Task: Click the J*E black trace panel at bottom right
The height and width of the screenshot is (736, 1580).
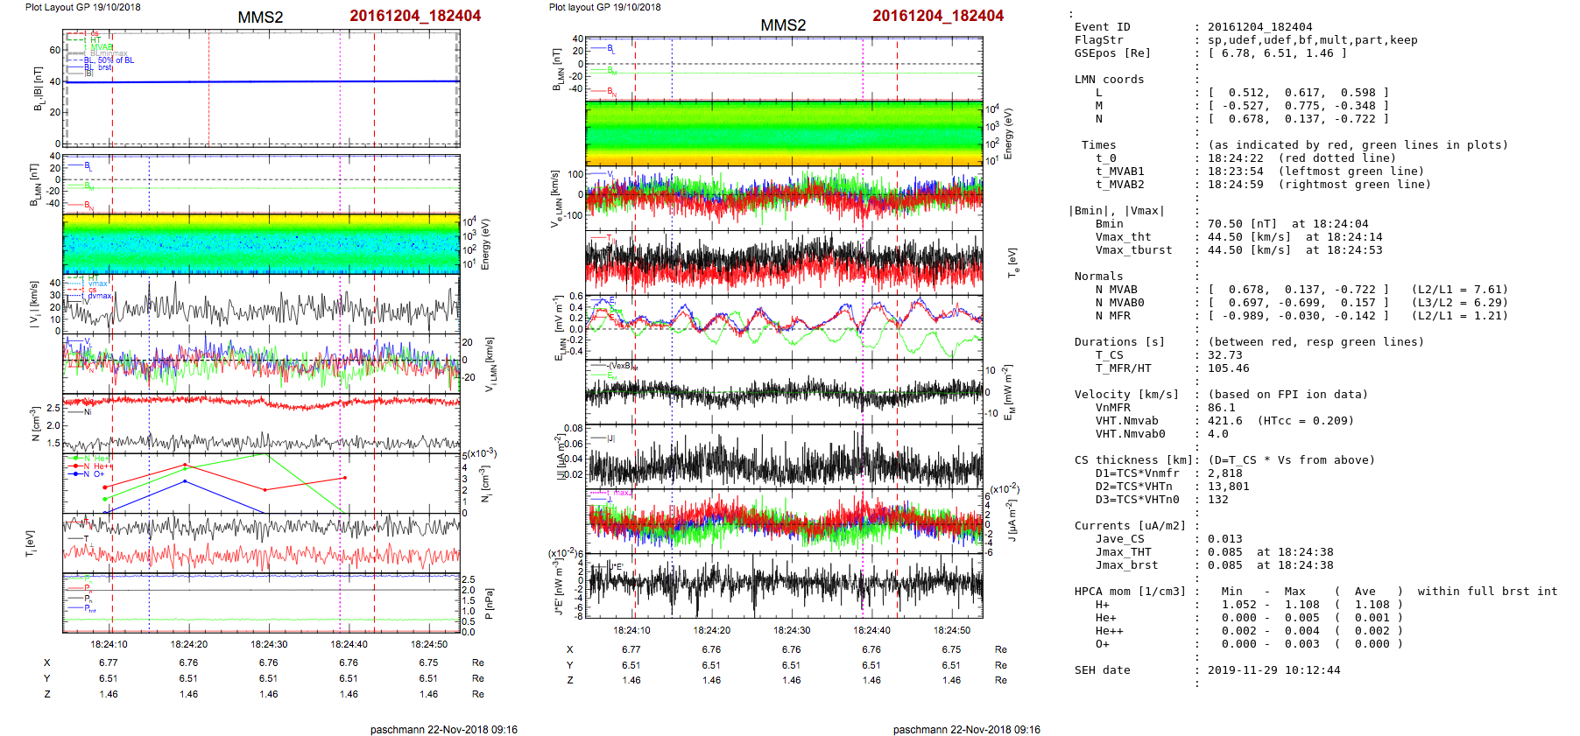Action: point(784,586)
